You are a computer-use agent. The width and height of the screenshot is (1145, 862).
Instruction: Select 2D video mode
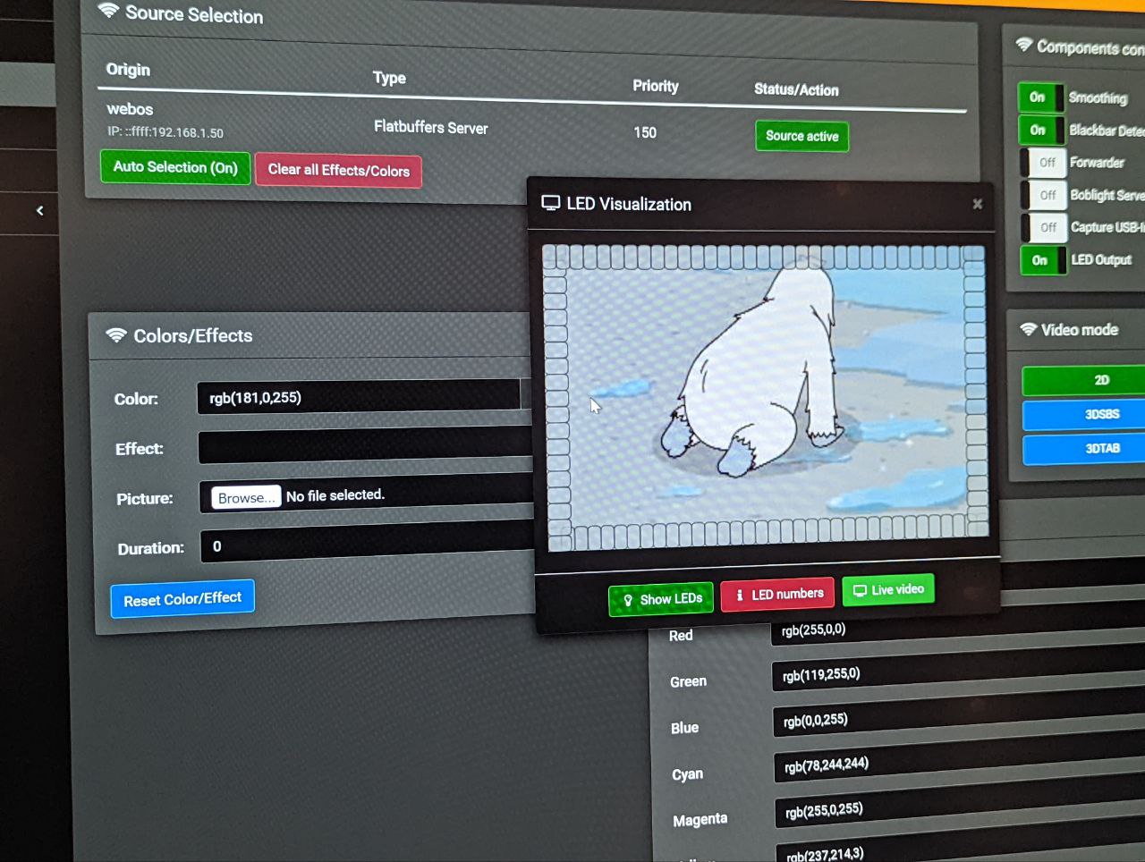point(1084,380)
